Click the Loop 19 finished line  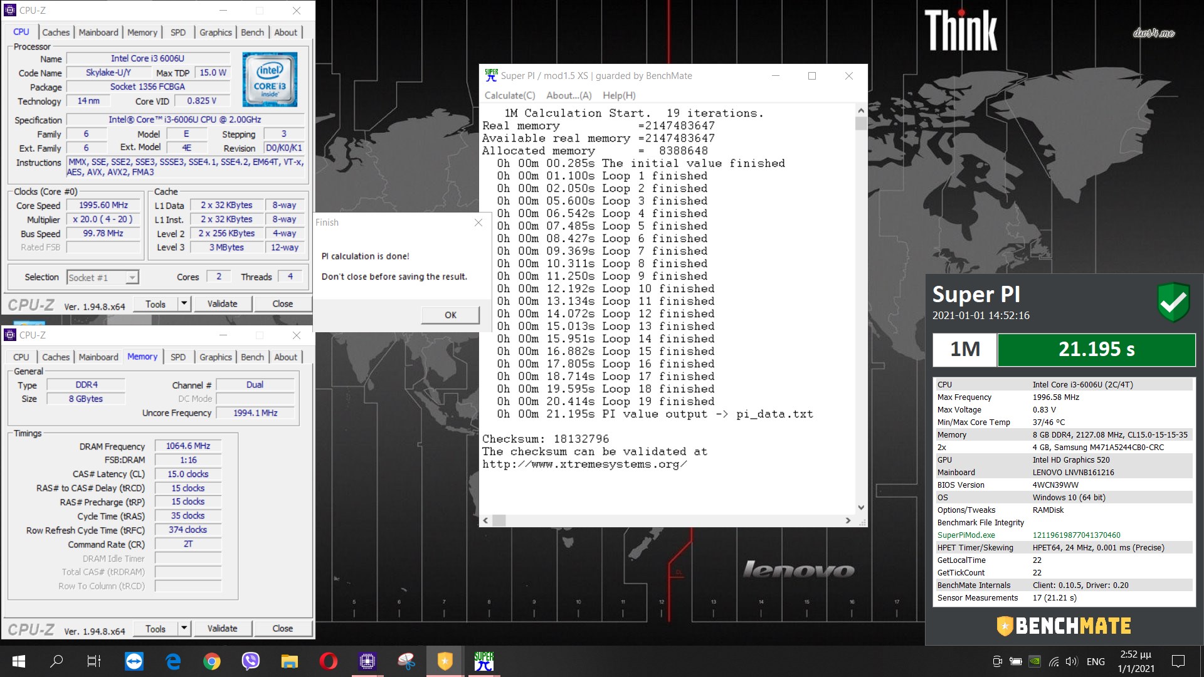click(605, 402)
